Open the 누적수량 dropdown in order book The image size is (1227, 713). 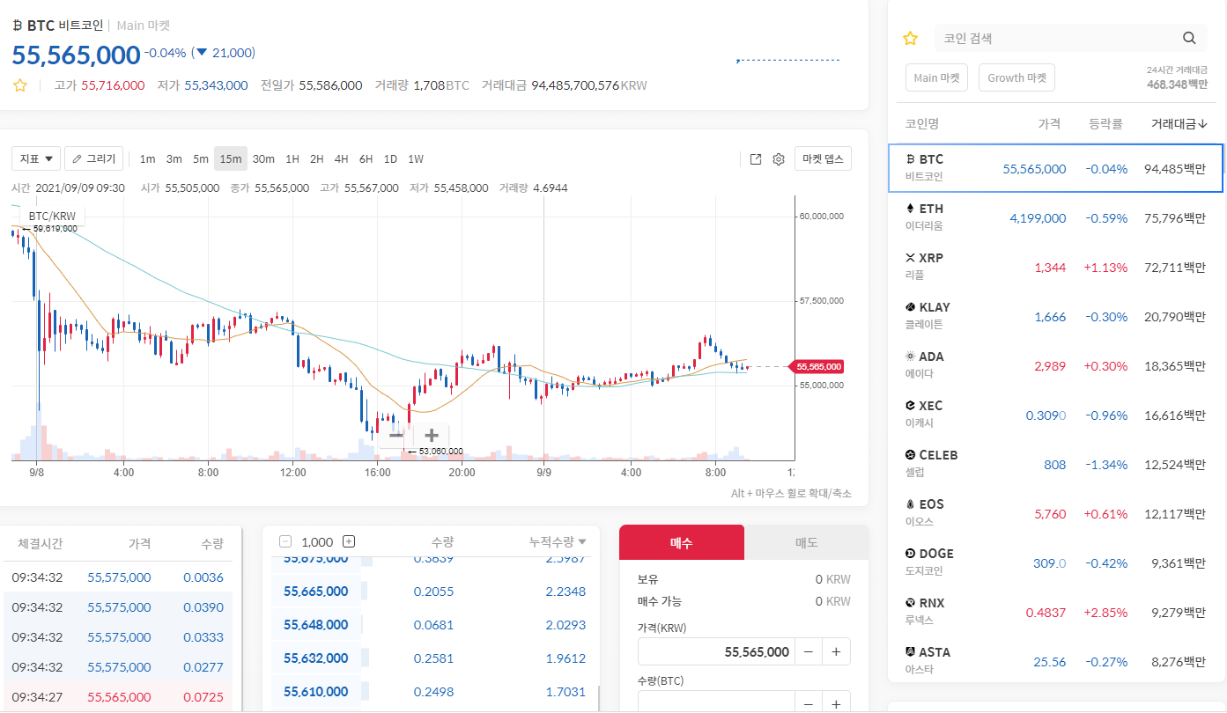(x=558, y=542)
